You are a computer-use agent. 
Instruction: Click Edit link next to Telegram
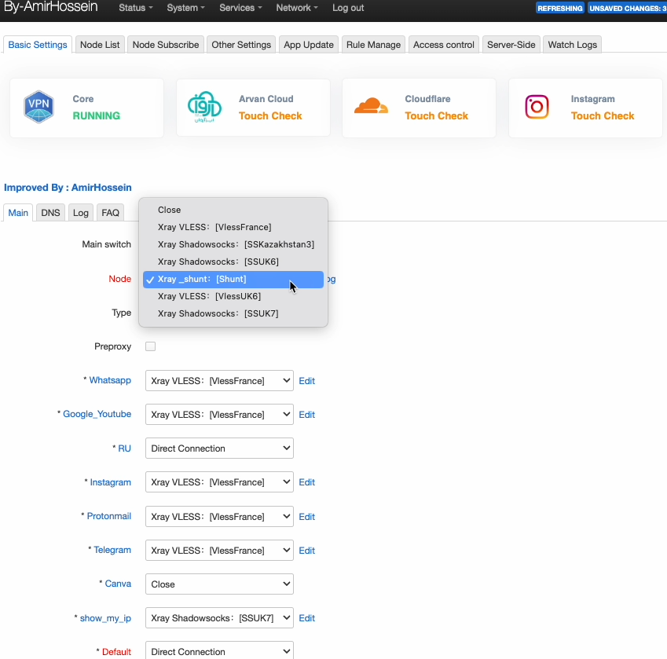point(306,551)
